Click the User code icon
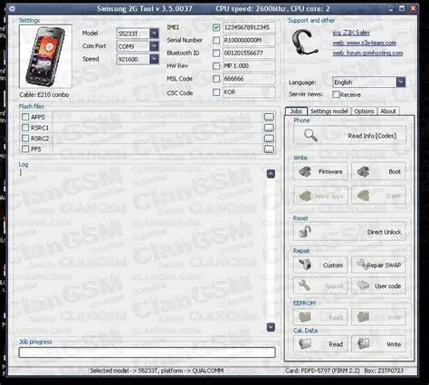This screenshot has height=385, width=429. click(x=363, y=285)
